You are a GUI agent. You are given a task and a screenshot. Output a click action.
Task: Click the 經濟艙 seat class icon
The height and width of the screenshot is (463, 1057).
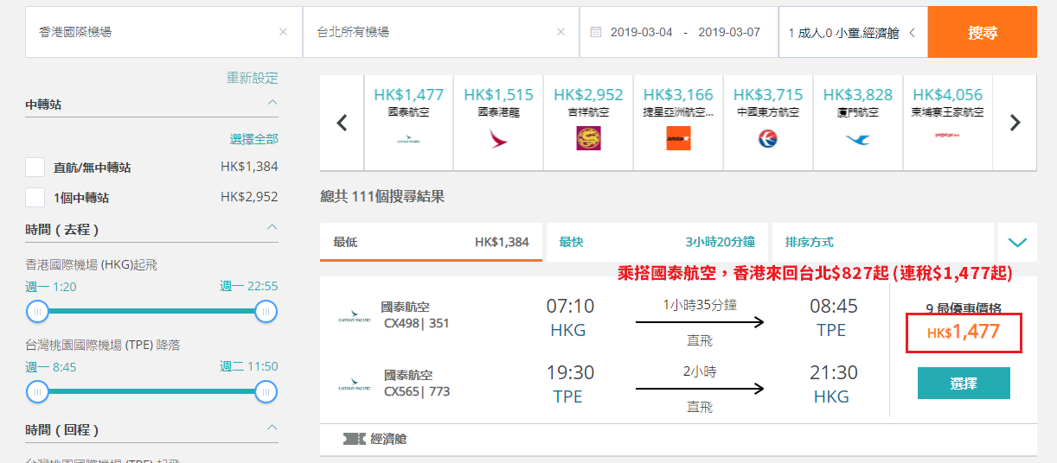[355, 439]
